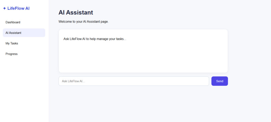
Task: Click the LifeFlow AI brand name
Action: 18,8
